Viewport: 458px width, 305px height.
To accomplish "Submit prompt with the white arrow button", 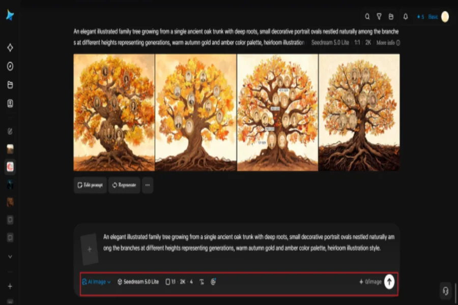I will (x=389, y=282).
